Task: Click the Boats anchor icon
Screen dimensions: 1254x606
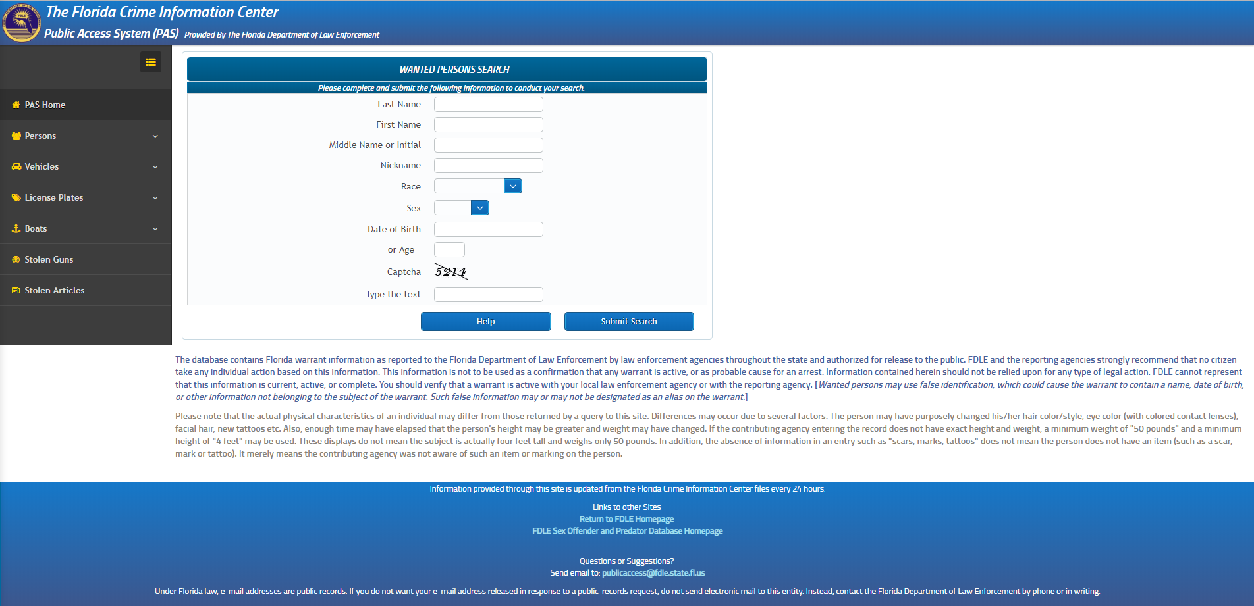Action: coord(16,228)
